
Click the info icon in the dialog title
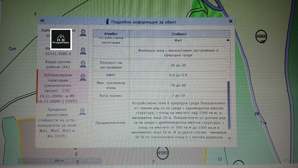(x=108, y=21)
